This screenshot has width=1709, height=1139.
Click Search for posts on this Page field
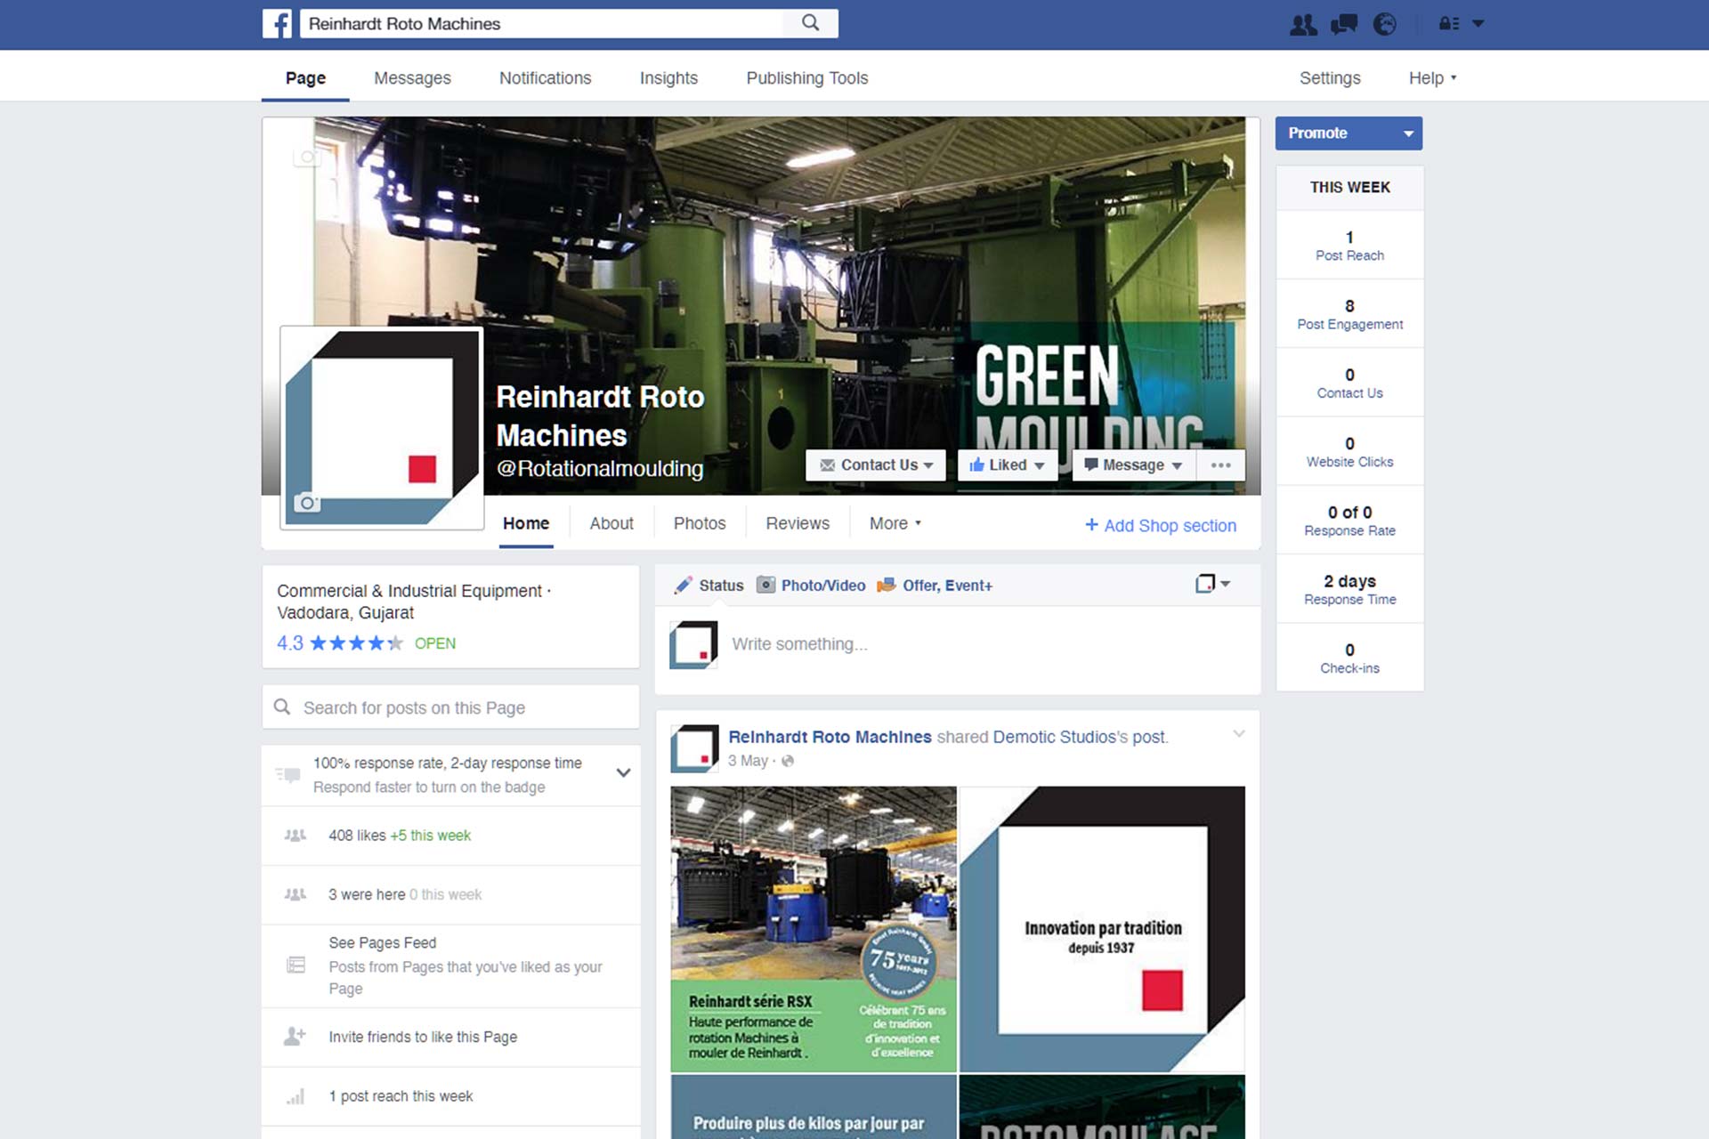[x=450, y=707]
